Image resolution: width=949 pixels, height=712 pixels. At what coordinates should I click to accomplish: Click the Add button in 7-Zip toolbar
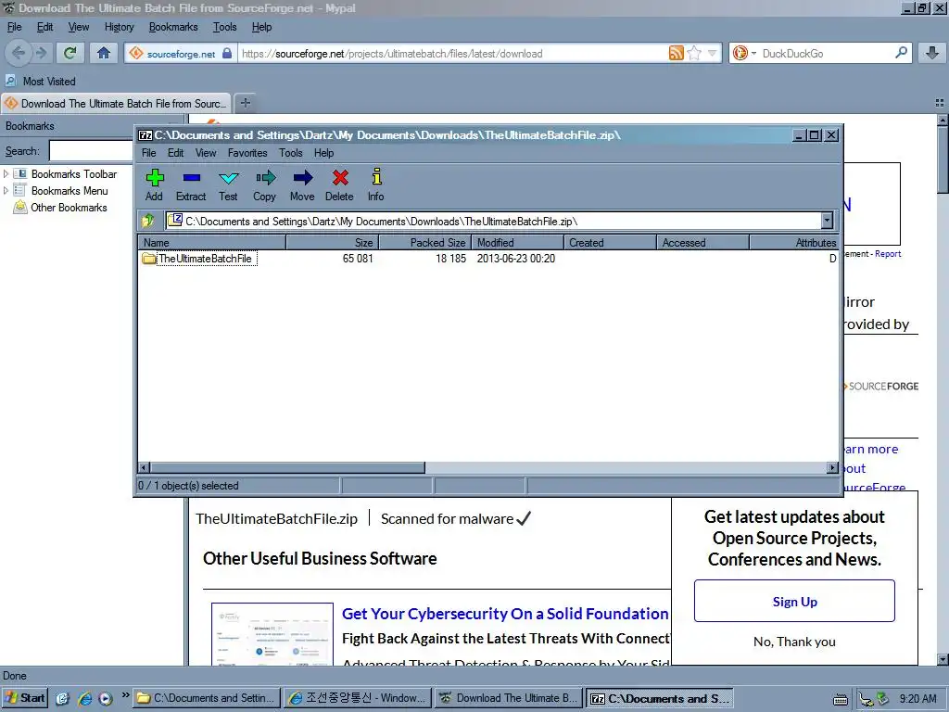pyautogui.click(x=155, y=184)
